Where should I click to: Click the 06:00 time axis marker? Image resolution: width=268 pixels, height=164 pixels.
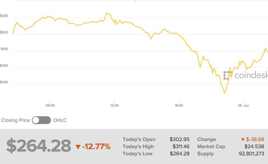[50, 105]
